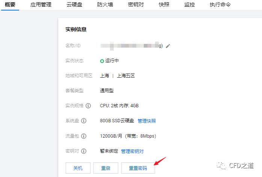Viewport: 262px width, 177px height.
Task: Select 套餐类型 label
Action: click(74, 91)
